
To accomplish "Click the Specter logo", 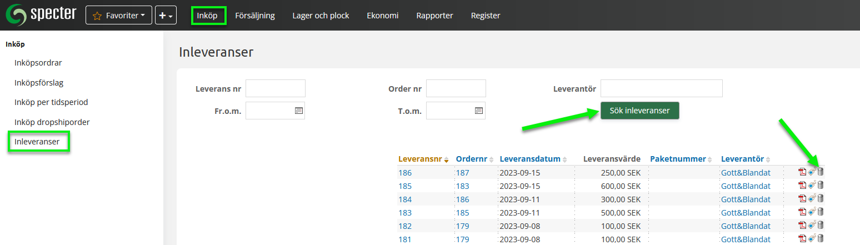I will coord(41,15).
